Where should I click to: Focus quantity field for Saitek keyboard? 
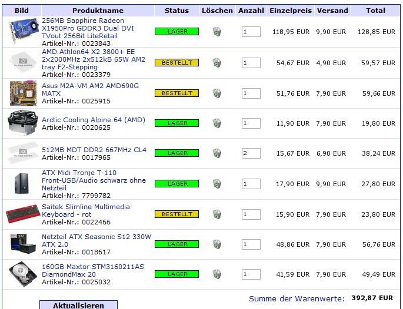pos(251,214)
